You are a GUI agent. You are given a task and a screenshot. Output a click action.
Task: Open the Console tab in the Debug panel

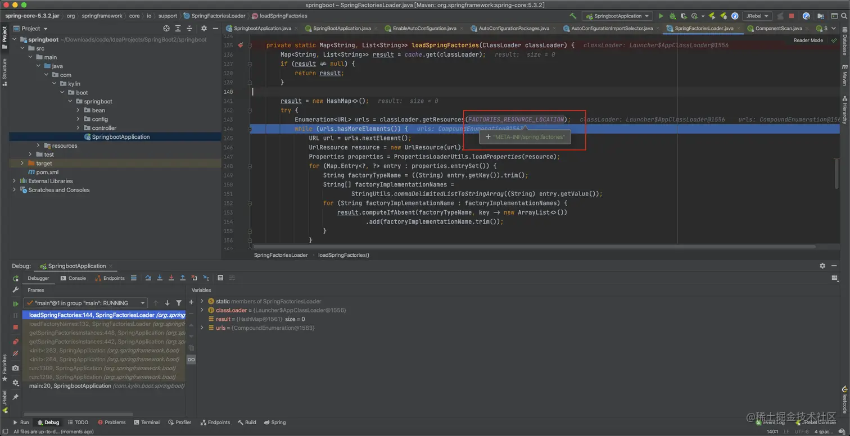[x=74, y=278]
